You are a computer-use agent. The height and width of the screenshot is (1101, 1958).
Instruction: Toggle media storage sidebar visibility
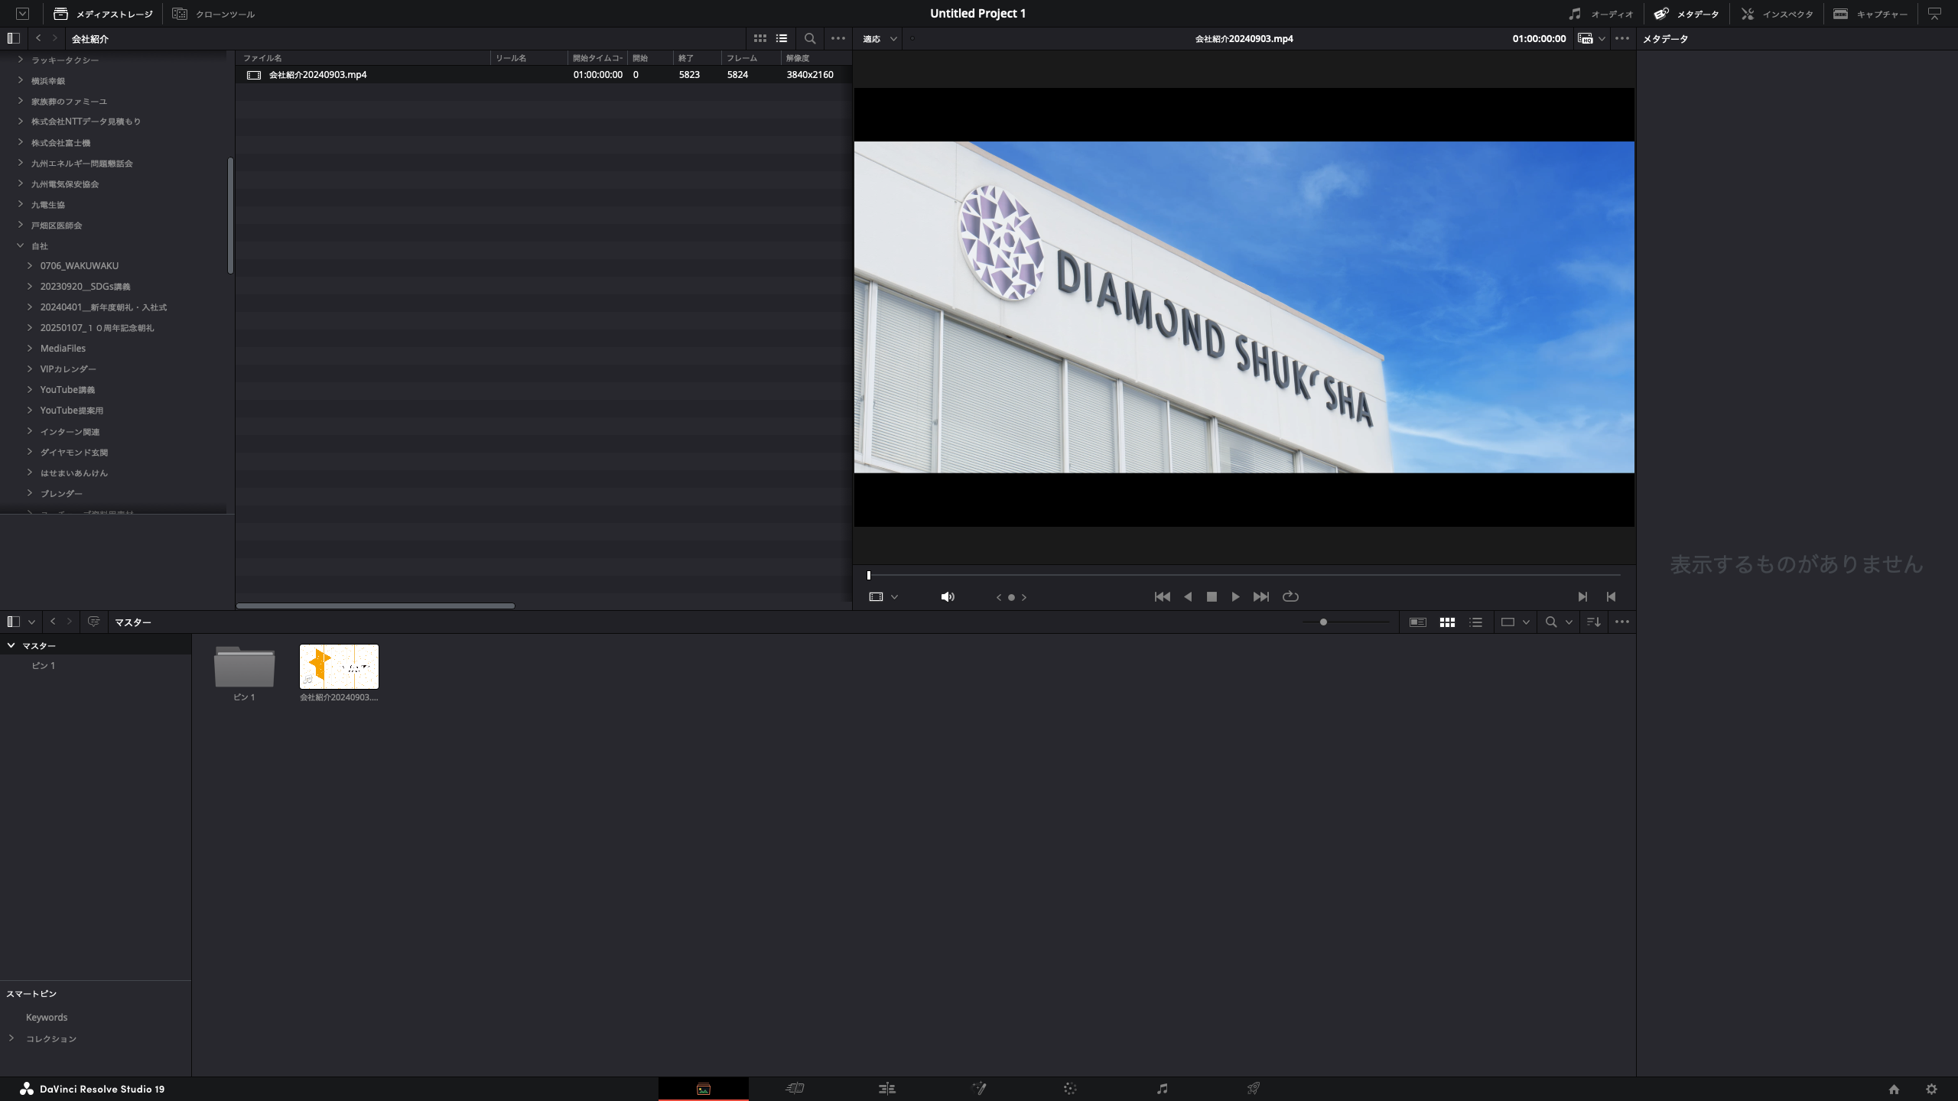[13, 38]
